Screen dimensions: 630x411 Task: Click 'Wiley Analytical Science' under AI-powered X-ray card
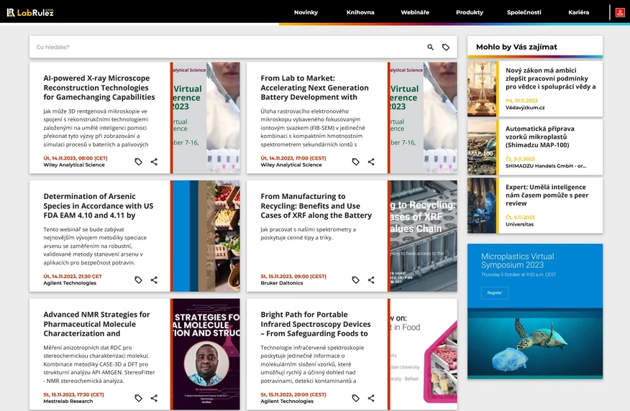(x=74, y=165)
